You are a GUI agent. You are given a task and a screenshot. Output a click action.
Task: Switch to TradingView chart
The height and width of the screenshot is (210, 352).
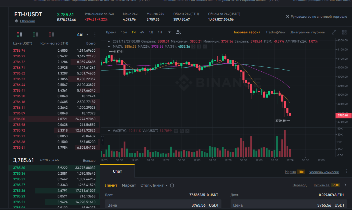click(x=275, y=32)
